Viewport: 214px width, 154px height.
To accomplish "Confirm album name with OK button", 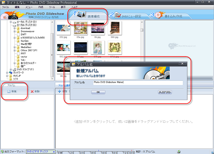I will [98, 92].
